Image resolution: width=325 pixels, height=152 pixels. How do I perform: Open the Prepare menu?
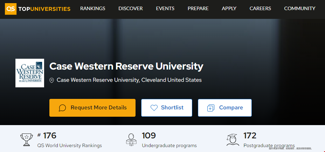[x=198, y=8]
